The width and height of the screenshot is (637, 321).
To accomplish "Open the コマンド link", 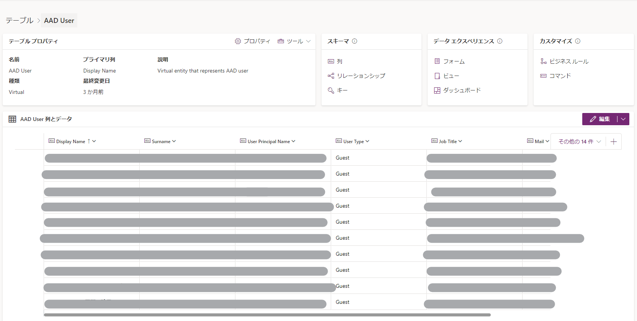I will pos(560,76).
